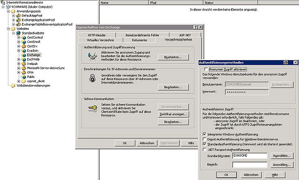Switch to Virtuelles Verzeichnis tab
Viewport: 299px width, 180px height.
click(x=100, y=40)
